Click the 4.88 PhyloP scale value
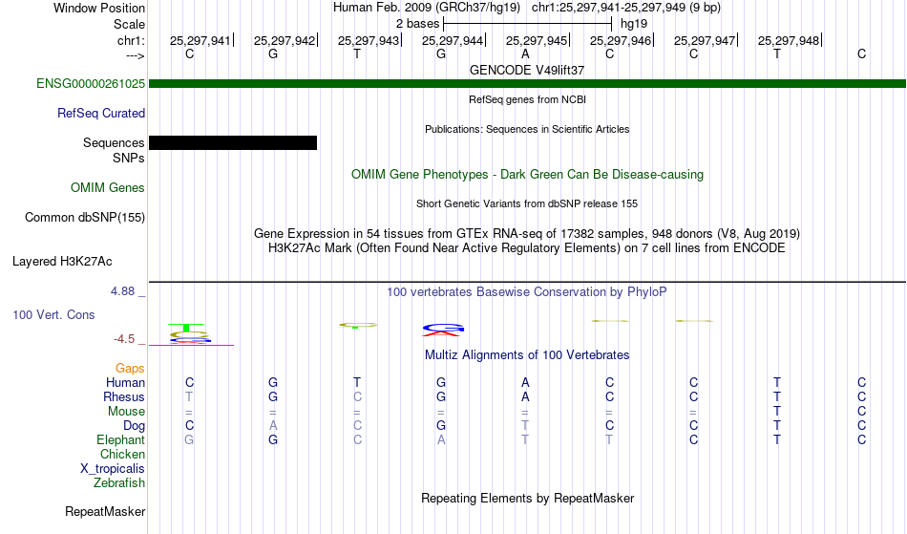 pos(123,291)
